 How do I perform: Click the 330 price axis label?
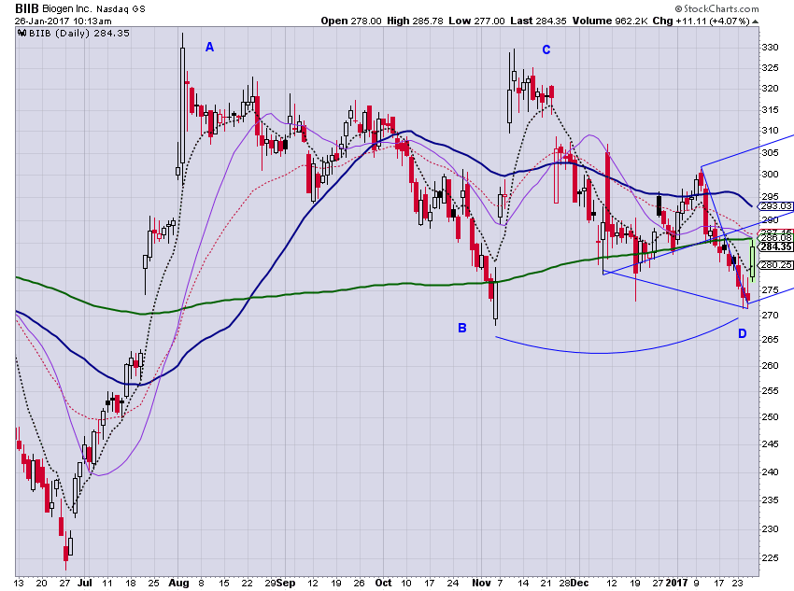[x=771, y=48]
